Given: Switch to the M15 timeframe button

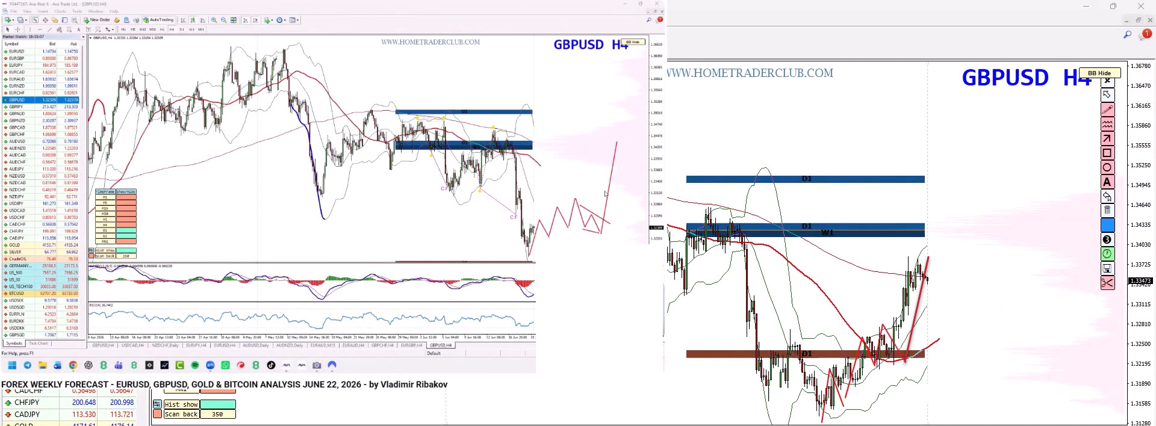Looking at the screenshot, I should coord(143,29).
